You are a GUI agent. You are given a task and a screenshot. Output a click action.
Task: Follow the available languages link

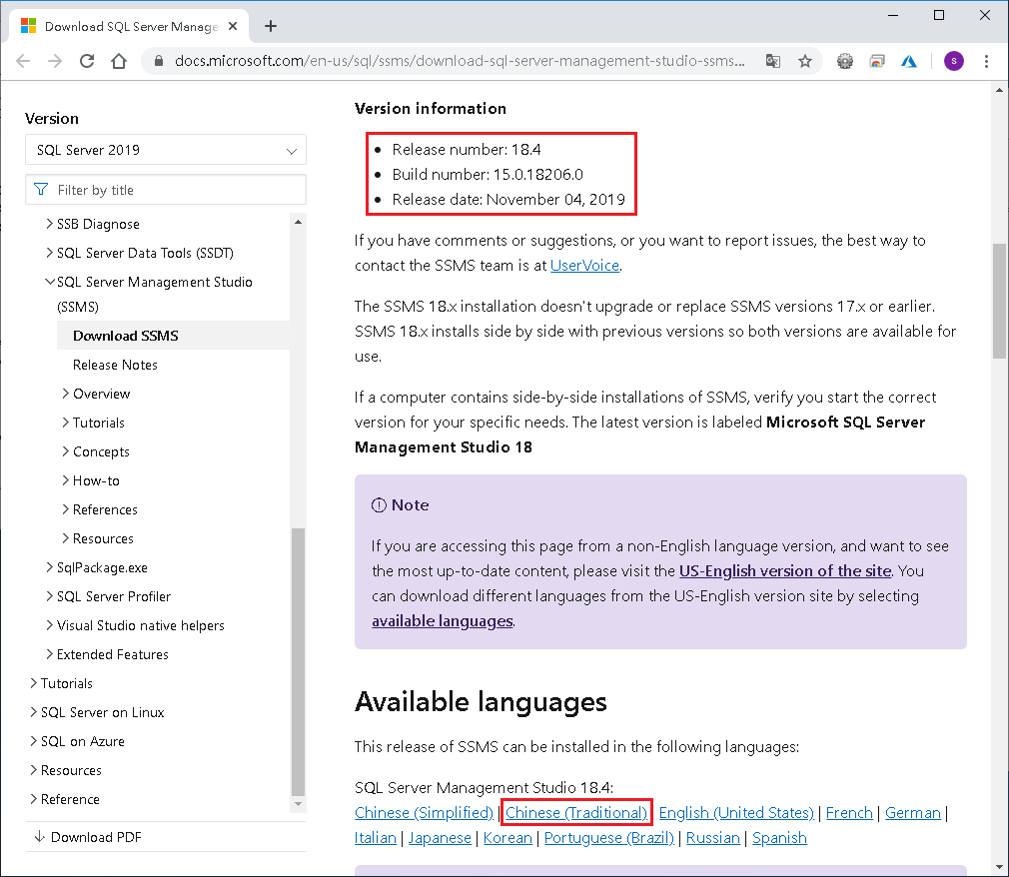(443, 621)
